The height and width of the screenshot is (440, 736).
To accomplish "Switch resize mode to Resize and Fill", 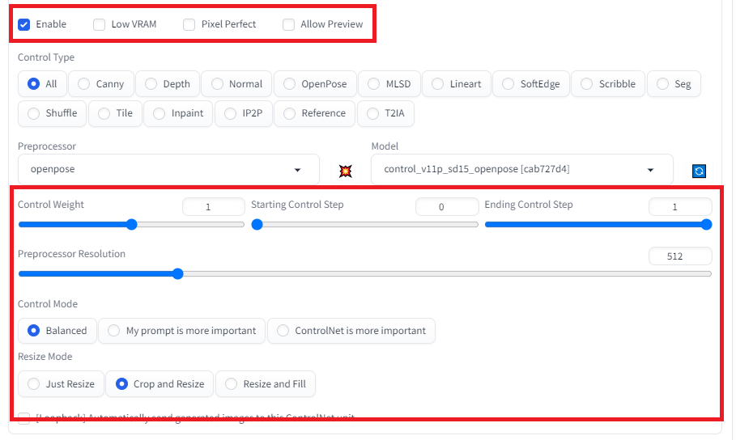I will tap(265, 384).
